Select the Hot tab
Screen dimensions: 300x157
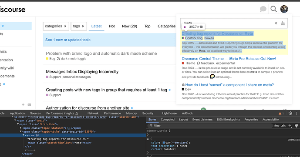tap(112, 26)
